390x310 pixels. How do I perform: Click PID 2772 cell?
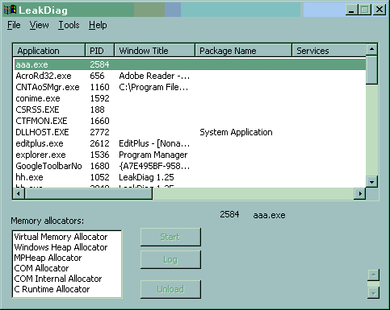tap(99, 132)
